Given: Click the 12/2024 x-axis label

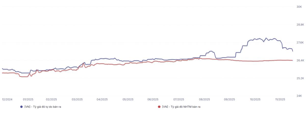Looking at the screenshot, I should (x=7, y=99).
